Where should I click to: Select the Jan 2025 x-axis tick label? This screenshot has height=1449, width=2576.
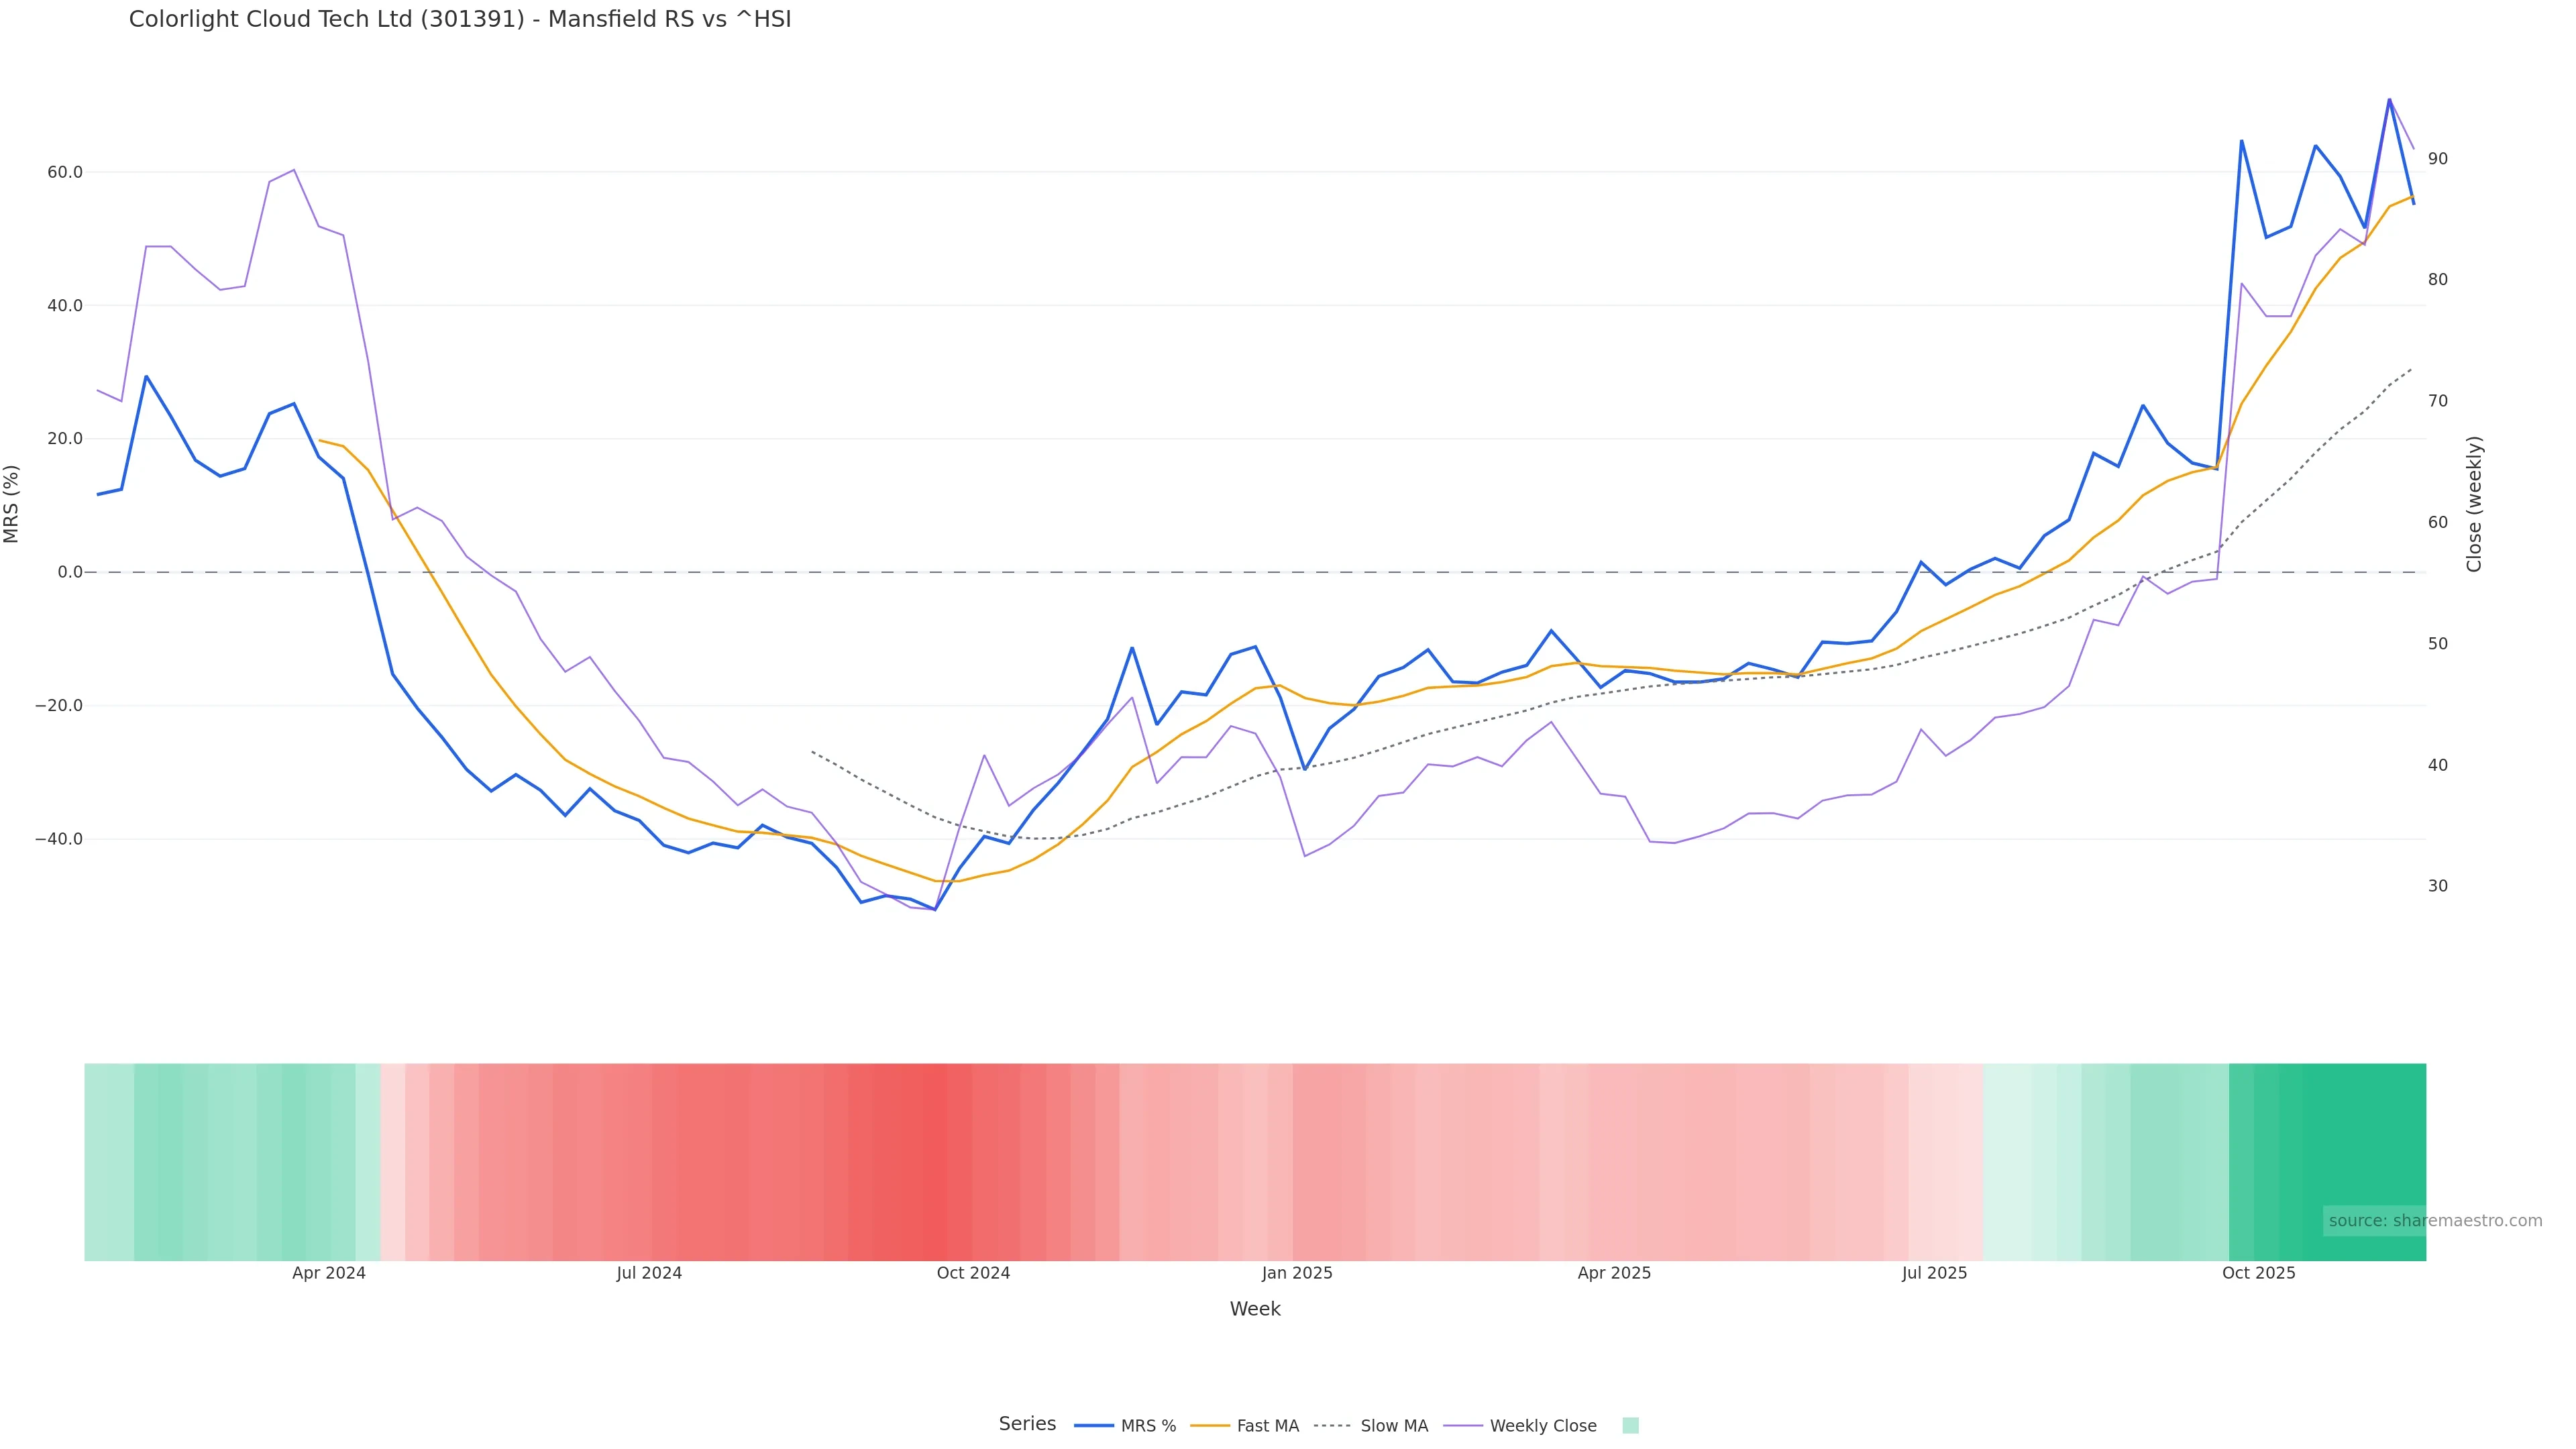pos(1297,1273)
